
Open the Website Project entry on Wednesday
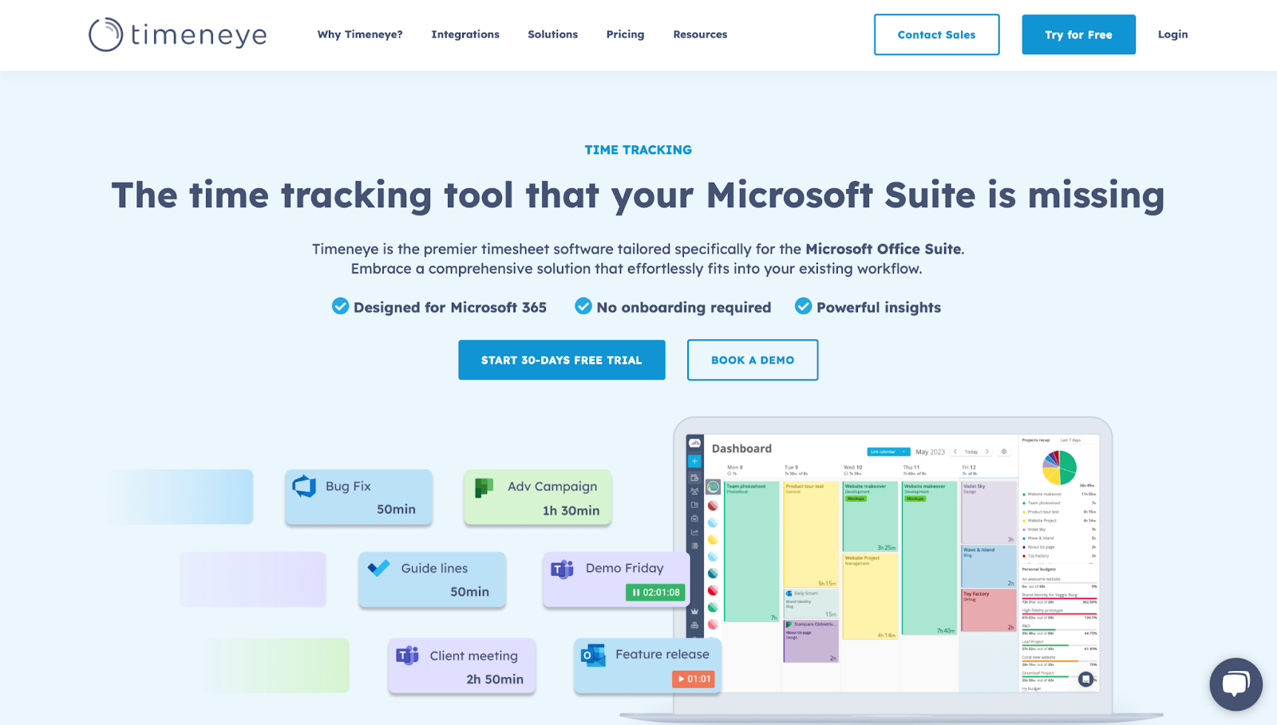pyautogui.click(x=870, y=596)
